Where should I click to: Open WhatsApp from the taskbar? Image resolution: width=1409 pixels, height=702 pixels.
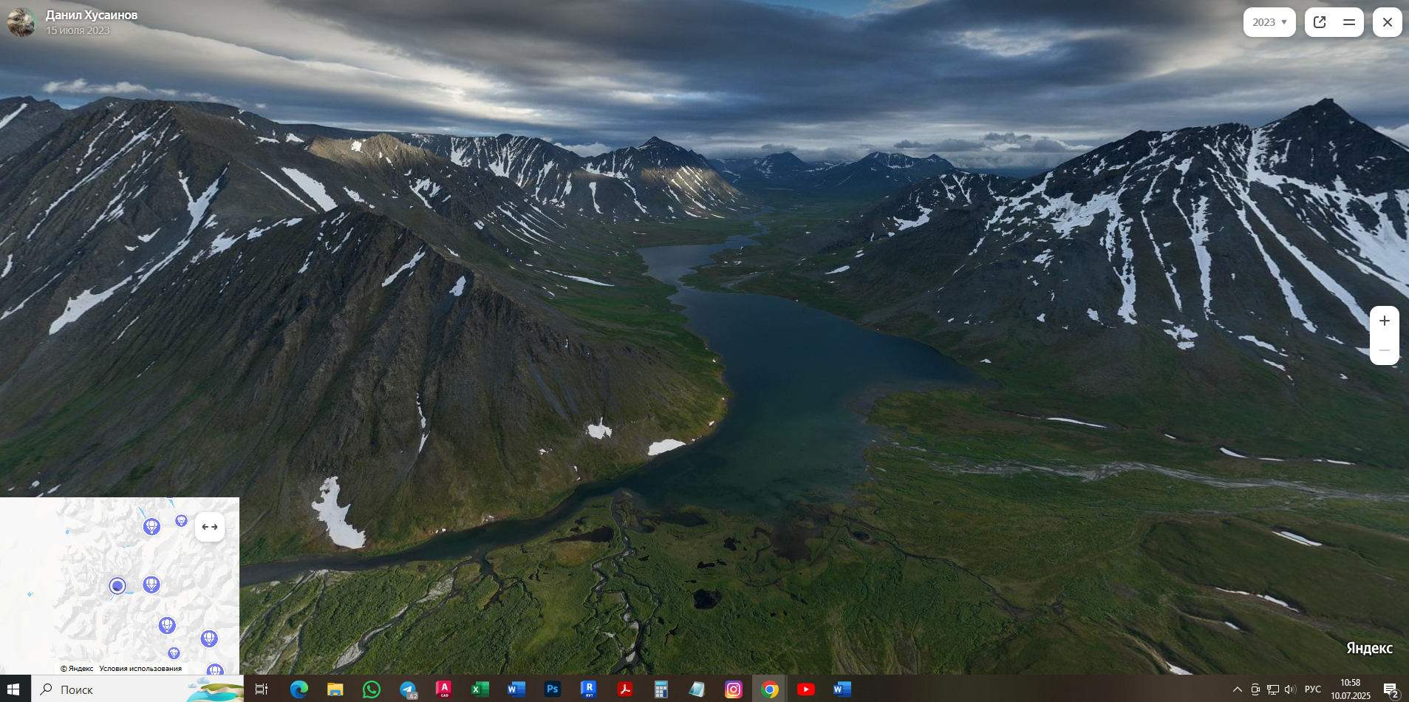[x=371, y=689]
